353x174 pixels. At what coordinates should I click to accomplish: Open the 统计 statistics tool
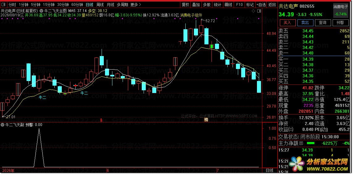click(217, 5)
